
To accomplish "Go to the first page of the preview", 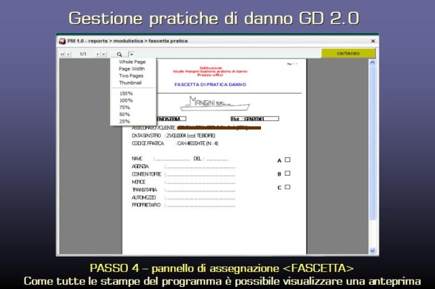I will (62, 54).
